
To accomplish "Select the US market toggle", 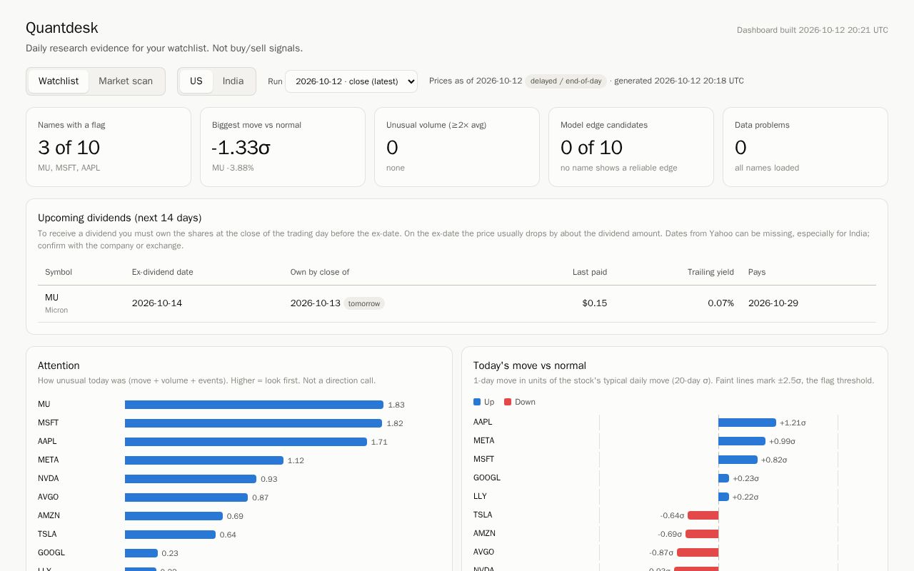I will click(196, 81).
